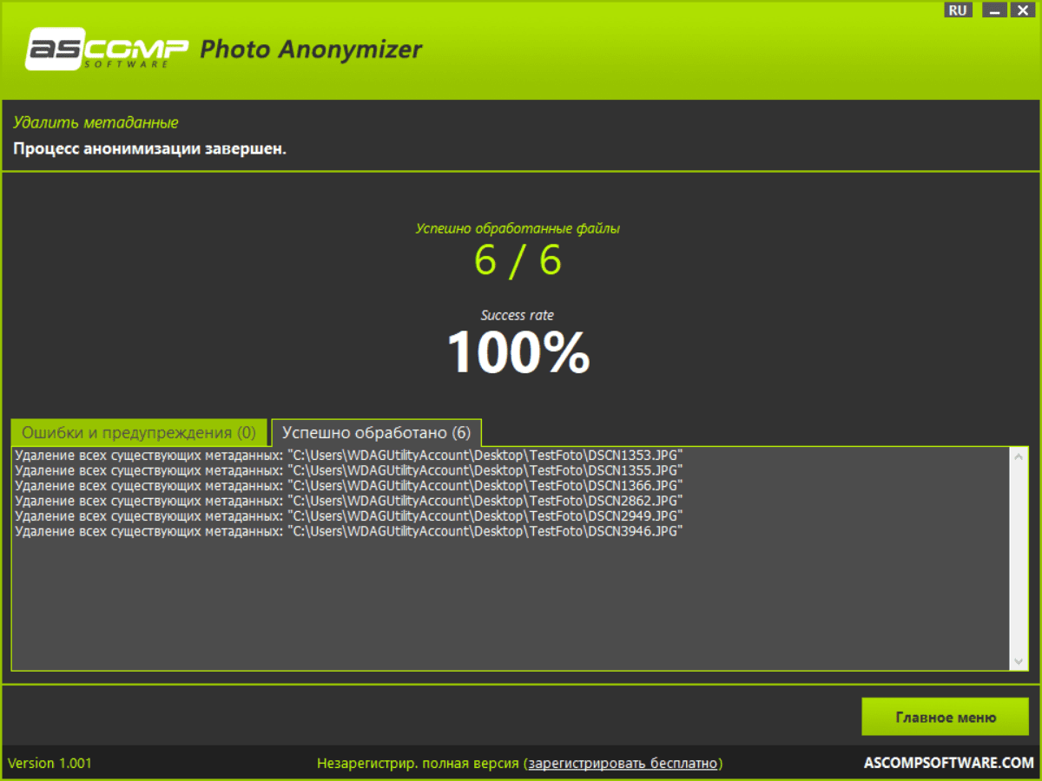This screenshot has height=781, width=1042.
Task: Select the log line for DSCN1366.JPG
Action: 349,485
